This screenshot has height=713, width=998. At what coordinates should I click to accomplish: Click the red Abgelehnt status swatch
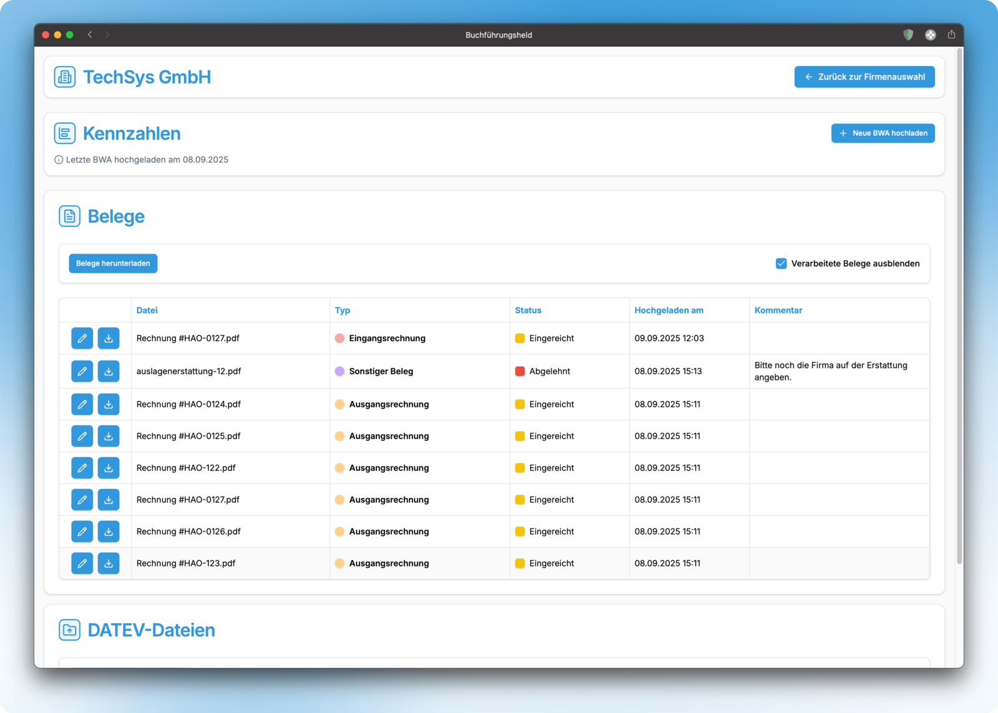pos(520,371)
